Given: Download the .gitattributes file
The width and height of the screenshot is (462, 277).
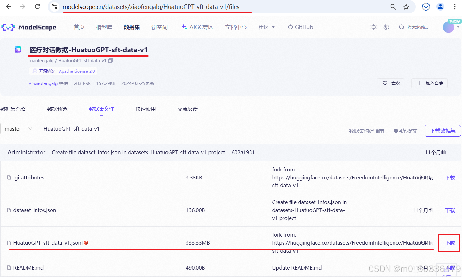Looking at the screenshot, I should click(450, 178).
